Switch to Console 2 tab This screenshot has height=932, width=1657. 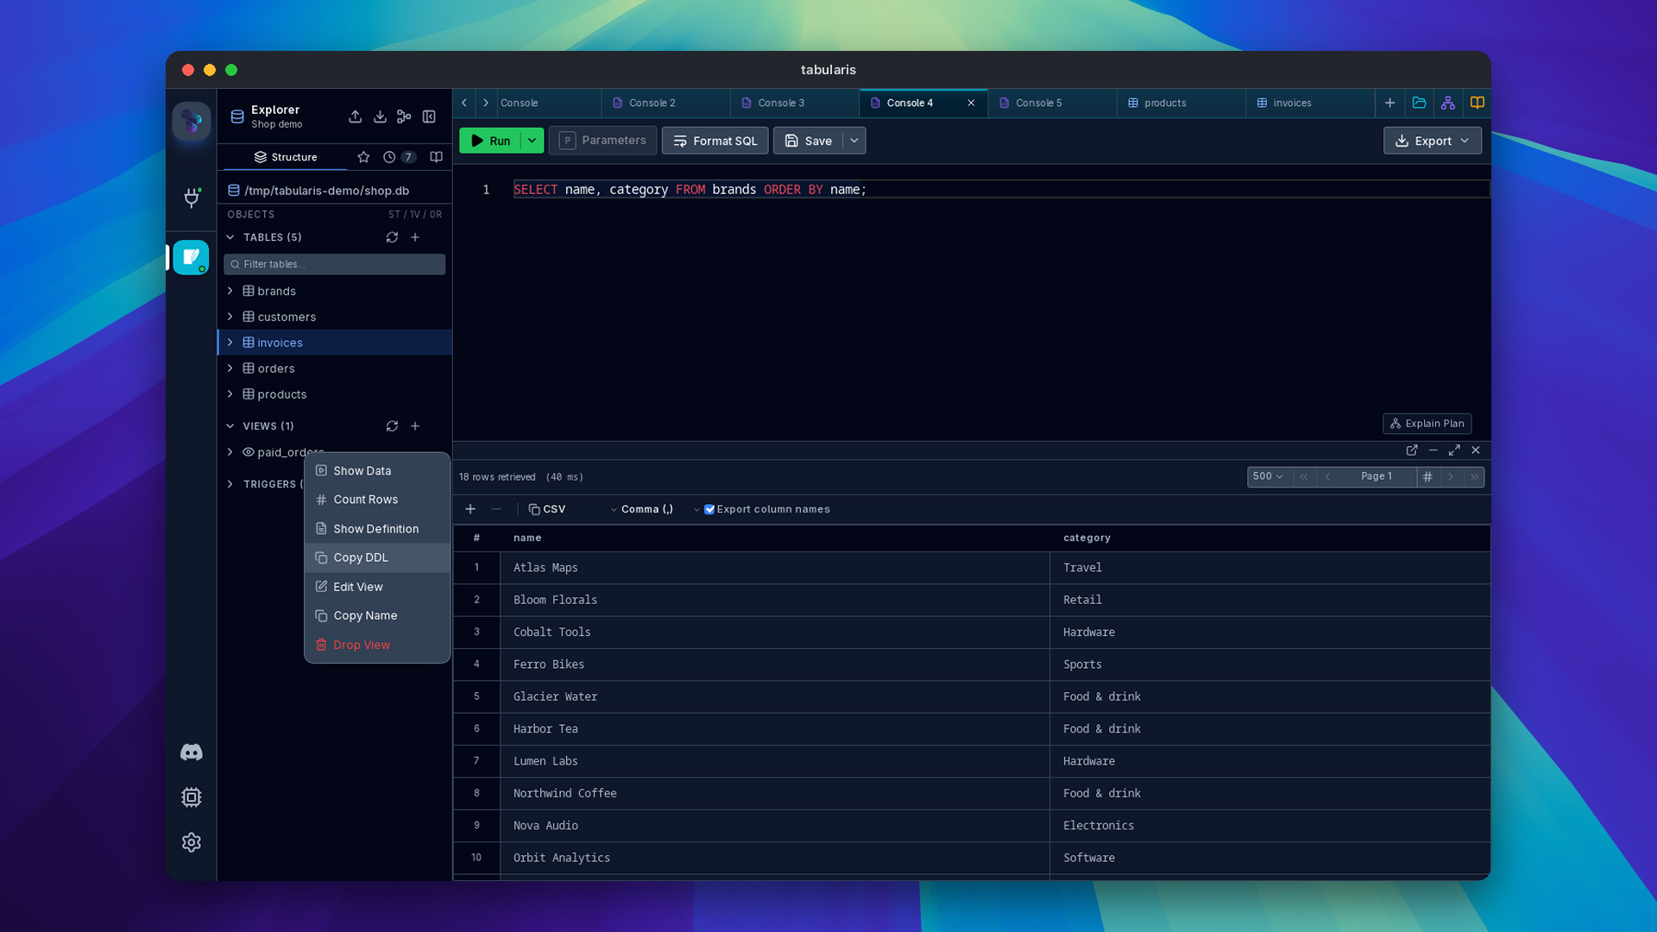click(665, 103)
